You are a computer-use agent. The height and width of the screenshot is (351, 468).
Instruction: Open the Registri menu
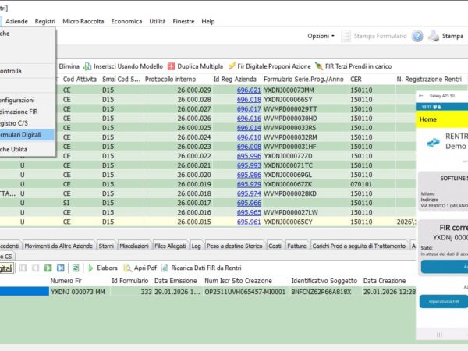(45, 21)
